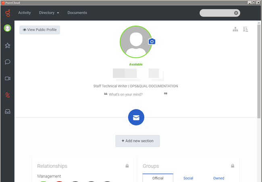Viewport: 262px width, 182px height.
Task: Click the blue envelope contact icon
Action: (x=136, y=117)
